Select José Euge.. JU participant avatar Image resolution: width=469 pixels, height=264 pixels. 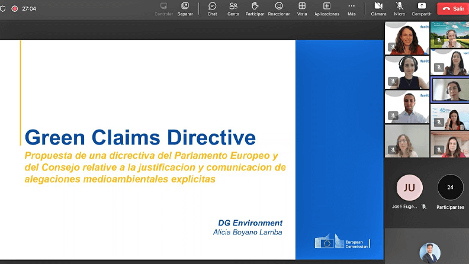[409, 188]
